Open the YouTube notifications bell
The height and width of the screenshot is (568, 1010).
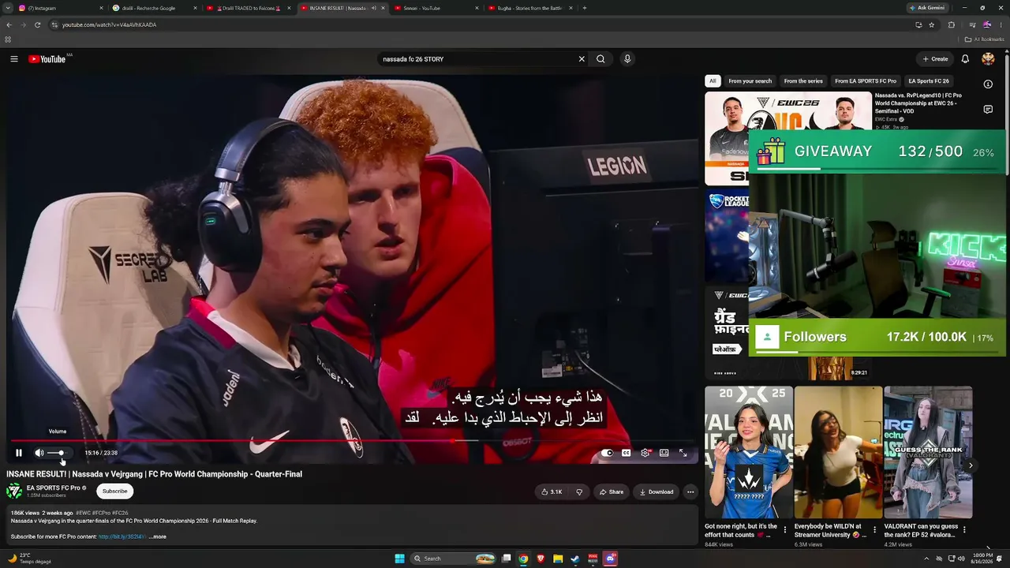pyautogui.click(x=965, y=59)
